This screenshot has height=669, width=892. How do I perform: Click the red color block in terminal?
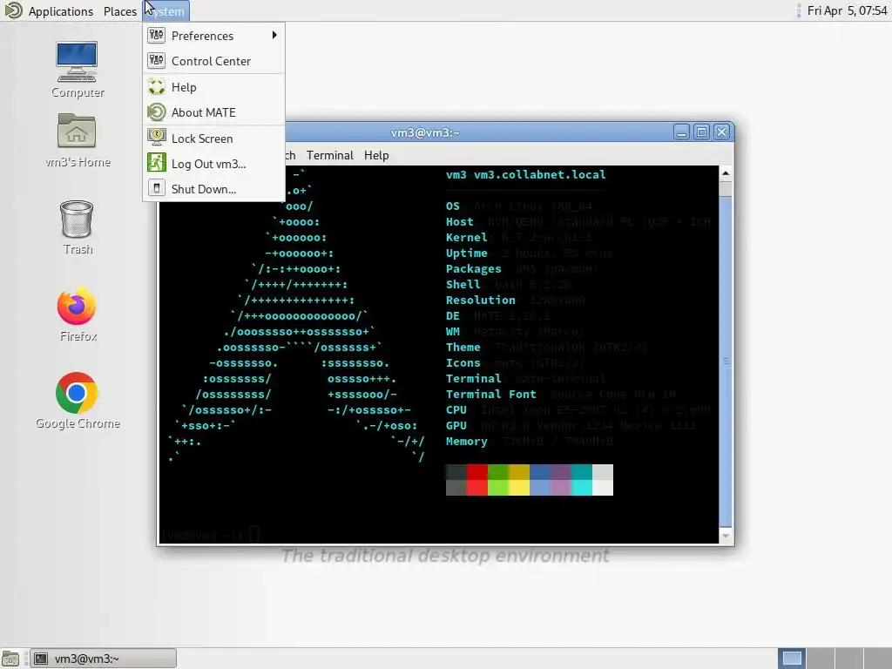tap(476, 480)
